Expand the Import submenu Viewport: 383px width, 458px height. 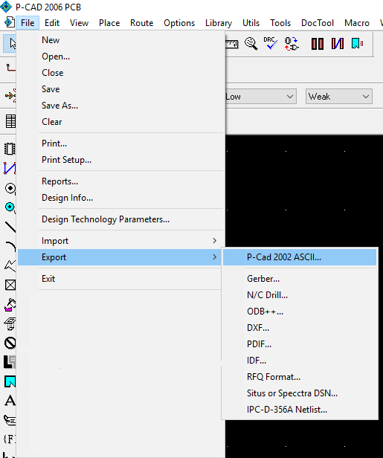click(120, 241)
